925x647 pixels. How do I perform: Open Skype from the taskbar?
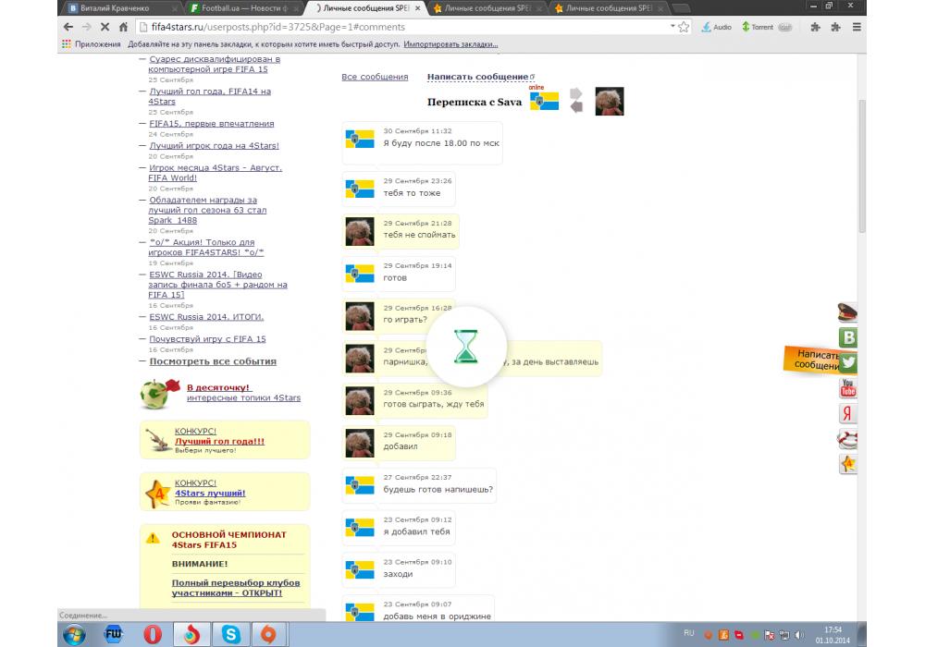point(228,634)
